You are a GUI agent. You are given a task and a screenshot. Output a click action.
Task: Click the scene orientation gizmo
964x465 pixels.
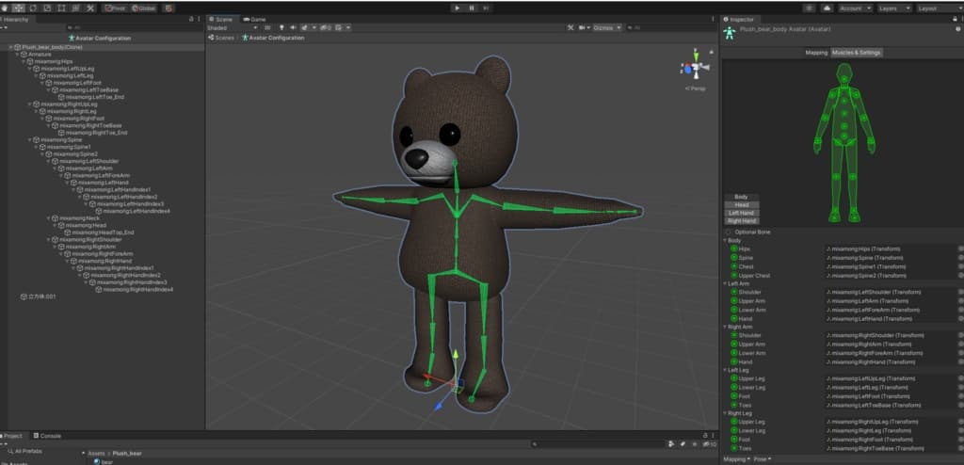[693, 69]
